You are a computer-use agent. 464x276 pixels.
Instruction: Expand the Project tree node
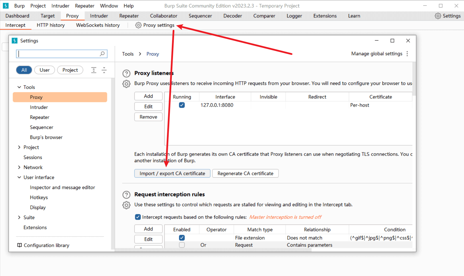(19, 147)
